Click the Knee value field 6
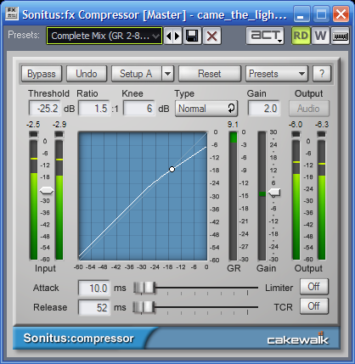This screenshot has height=364, width=355. [139, 109]
